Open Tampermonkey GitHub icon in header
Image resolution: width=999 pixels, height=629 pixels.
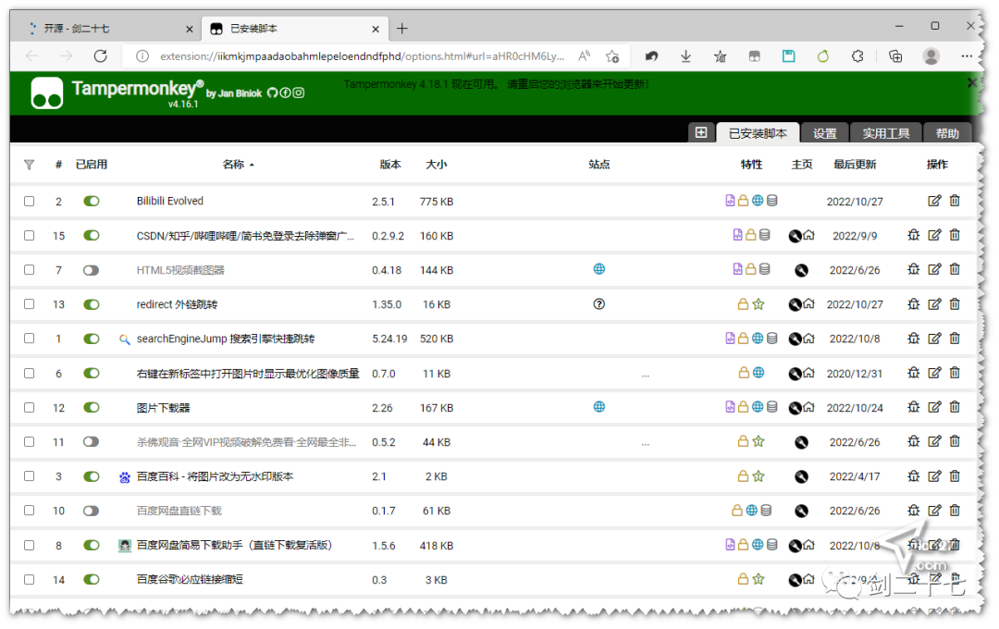(x=272, y=93)
